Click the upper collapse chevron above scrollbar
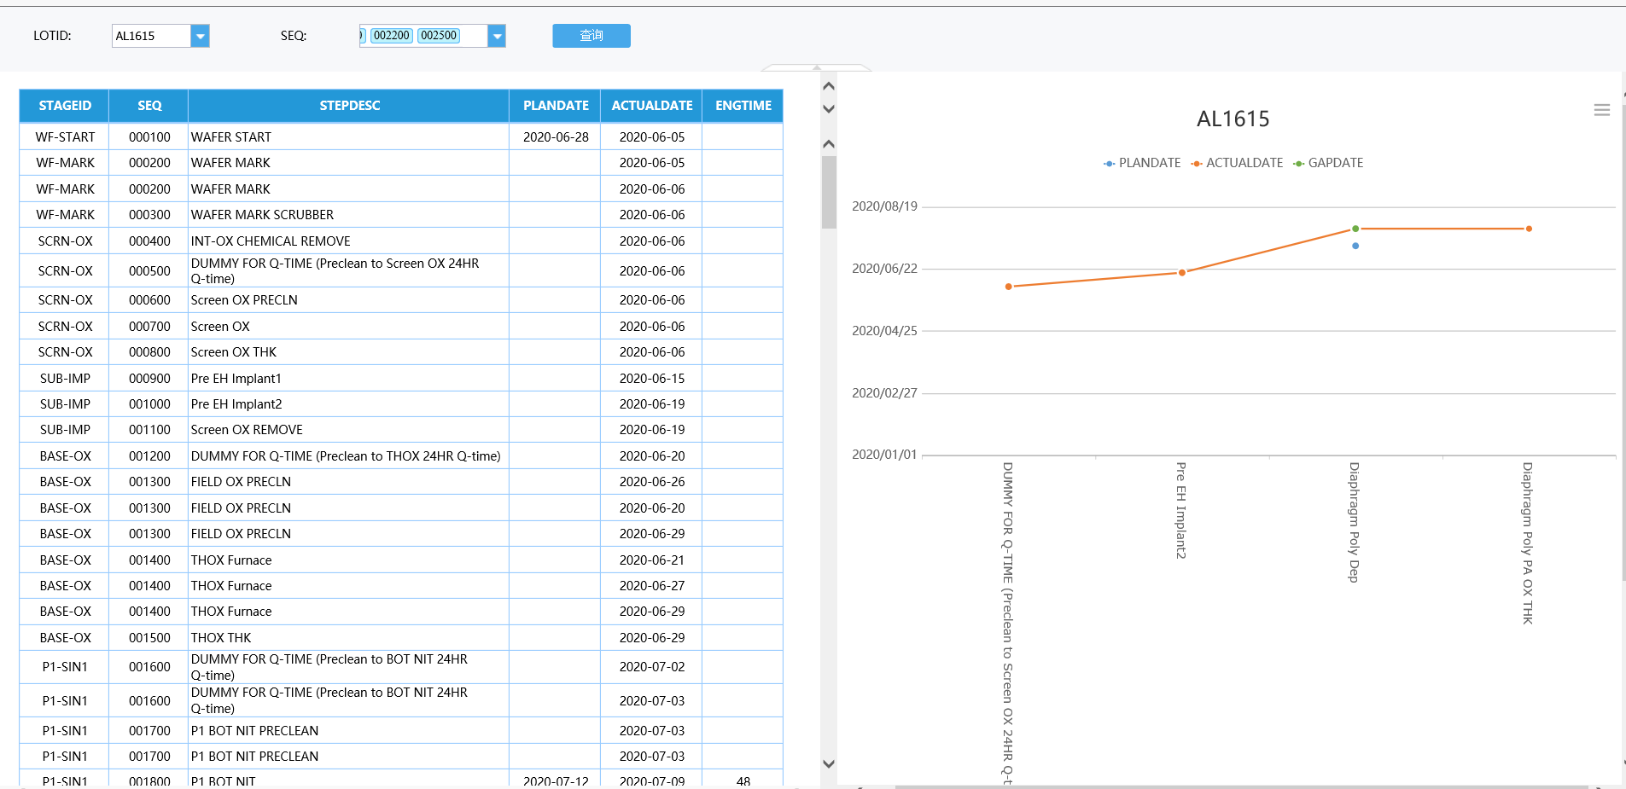This screenshot has width=1626, height=789. 828,86
